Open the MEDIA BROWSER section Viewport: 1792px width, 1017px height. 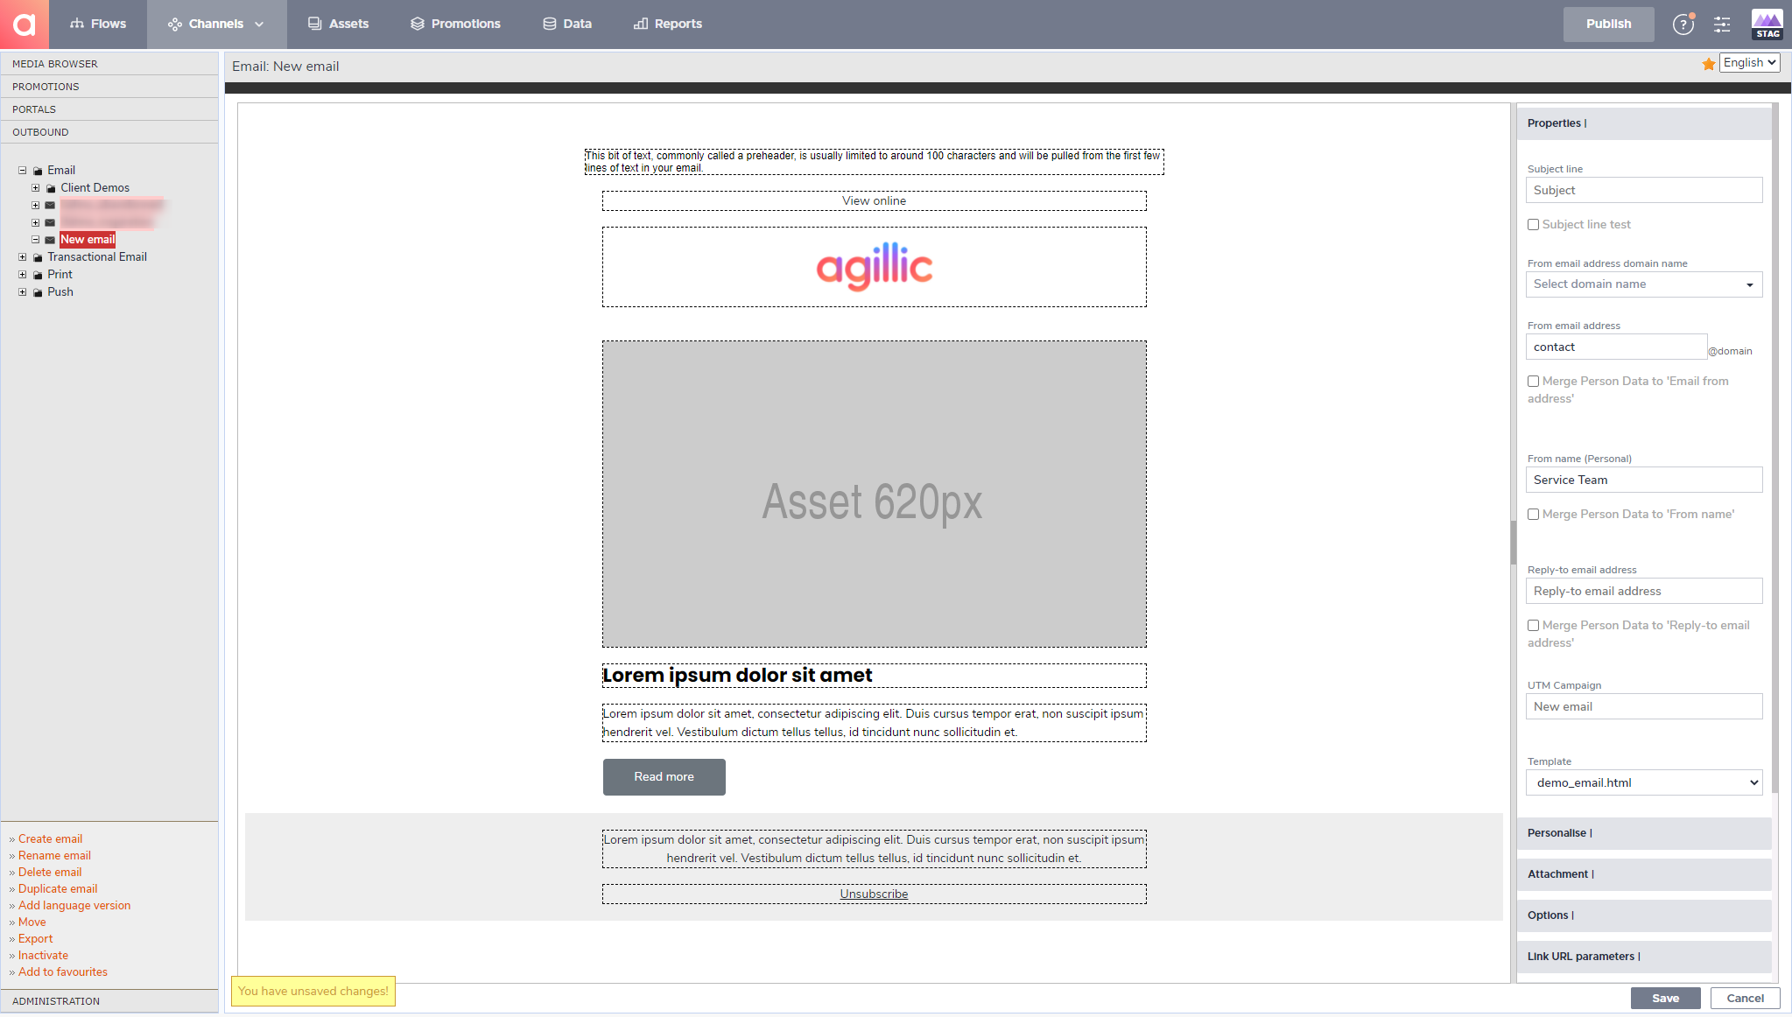(x=54, y=63)
